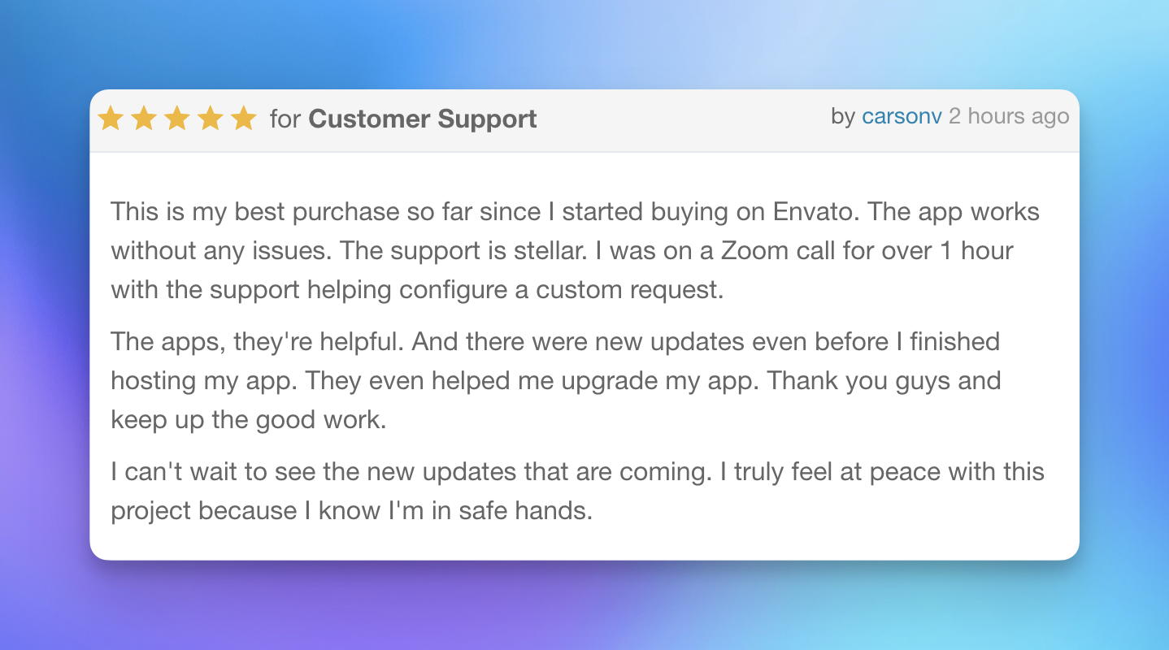The height and width of the screenshot is (650, 1169).
Task: Click the word "by" before carsonv
Action: coord(843,117)
